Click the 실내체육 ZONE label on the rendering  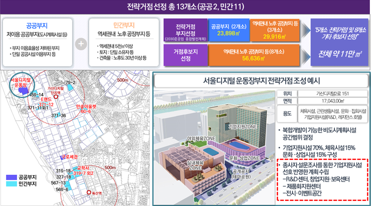(195, 165)
